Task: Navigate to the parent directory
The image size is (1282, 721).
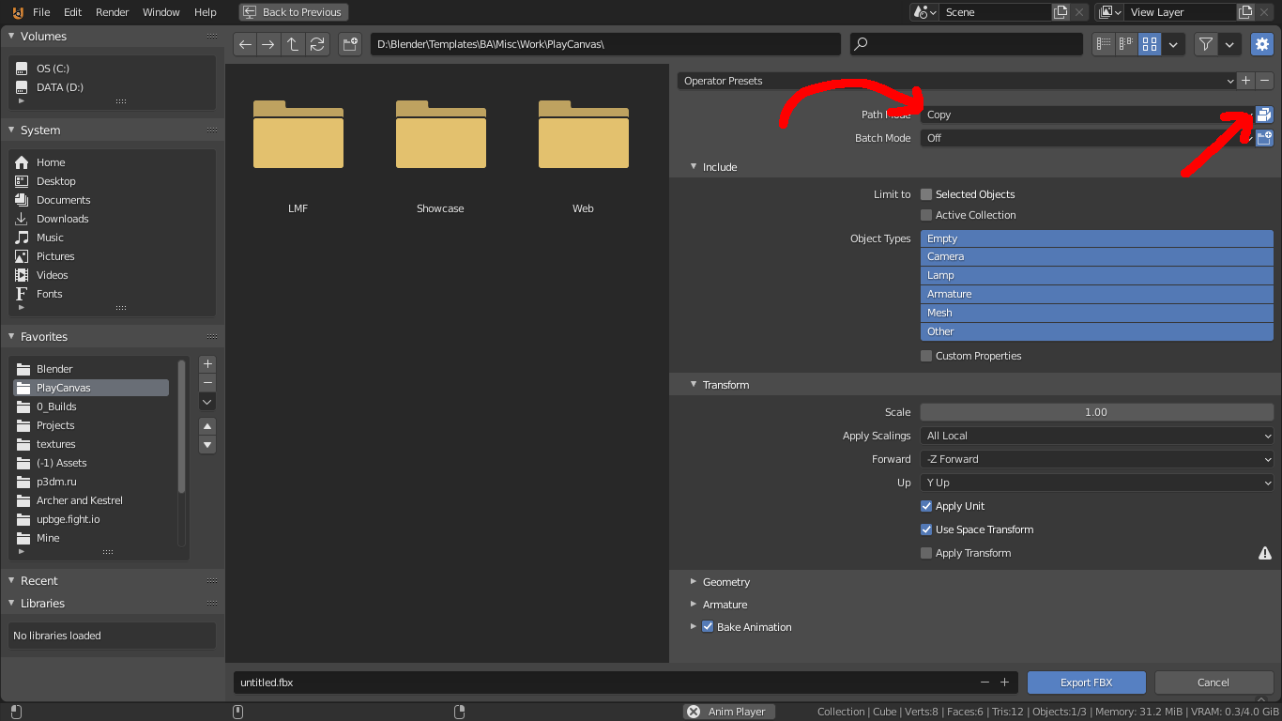Action: 294,43
